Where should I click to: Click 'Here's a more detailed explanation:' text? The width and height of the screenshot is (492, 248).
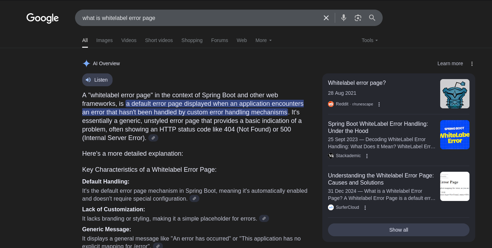[133, 154]
